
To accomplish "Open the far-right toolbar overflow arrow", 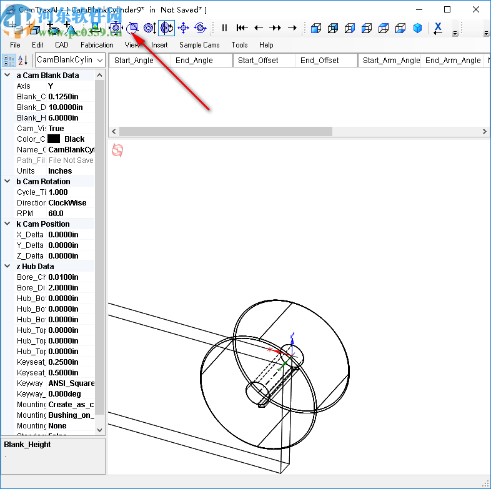I will pyautogui.click(x=486, y=33).
